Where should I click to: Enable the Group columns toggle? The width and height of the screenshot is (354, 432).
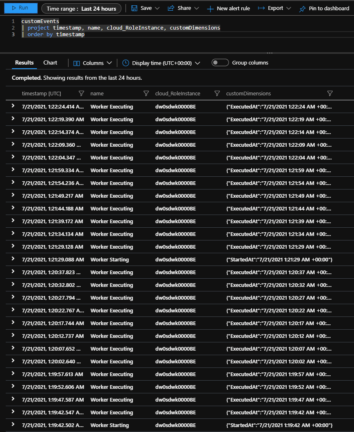(220, 62)
